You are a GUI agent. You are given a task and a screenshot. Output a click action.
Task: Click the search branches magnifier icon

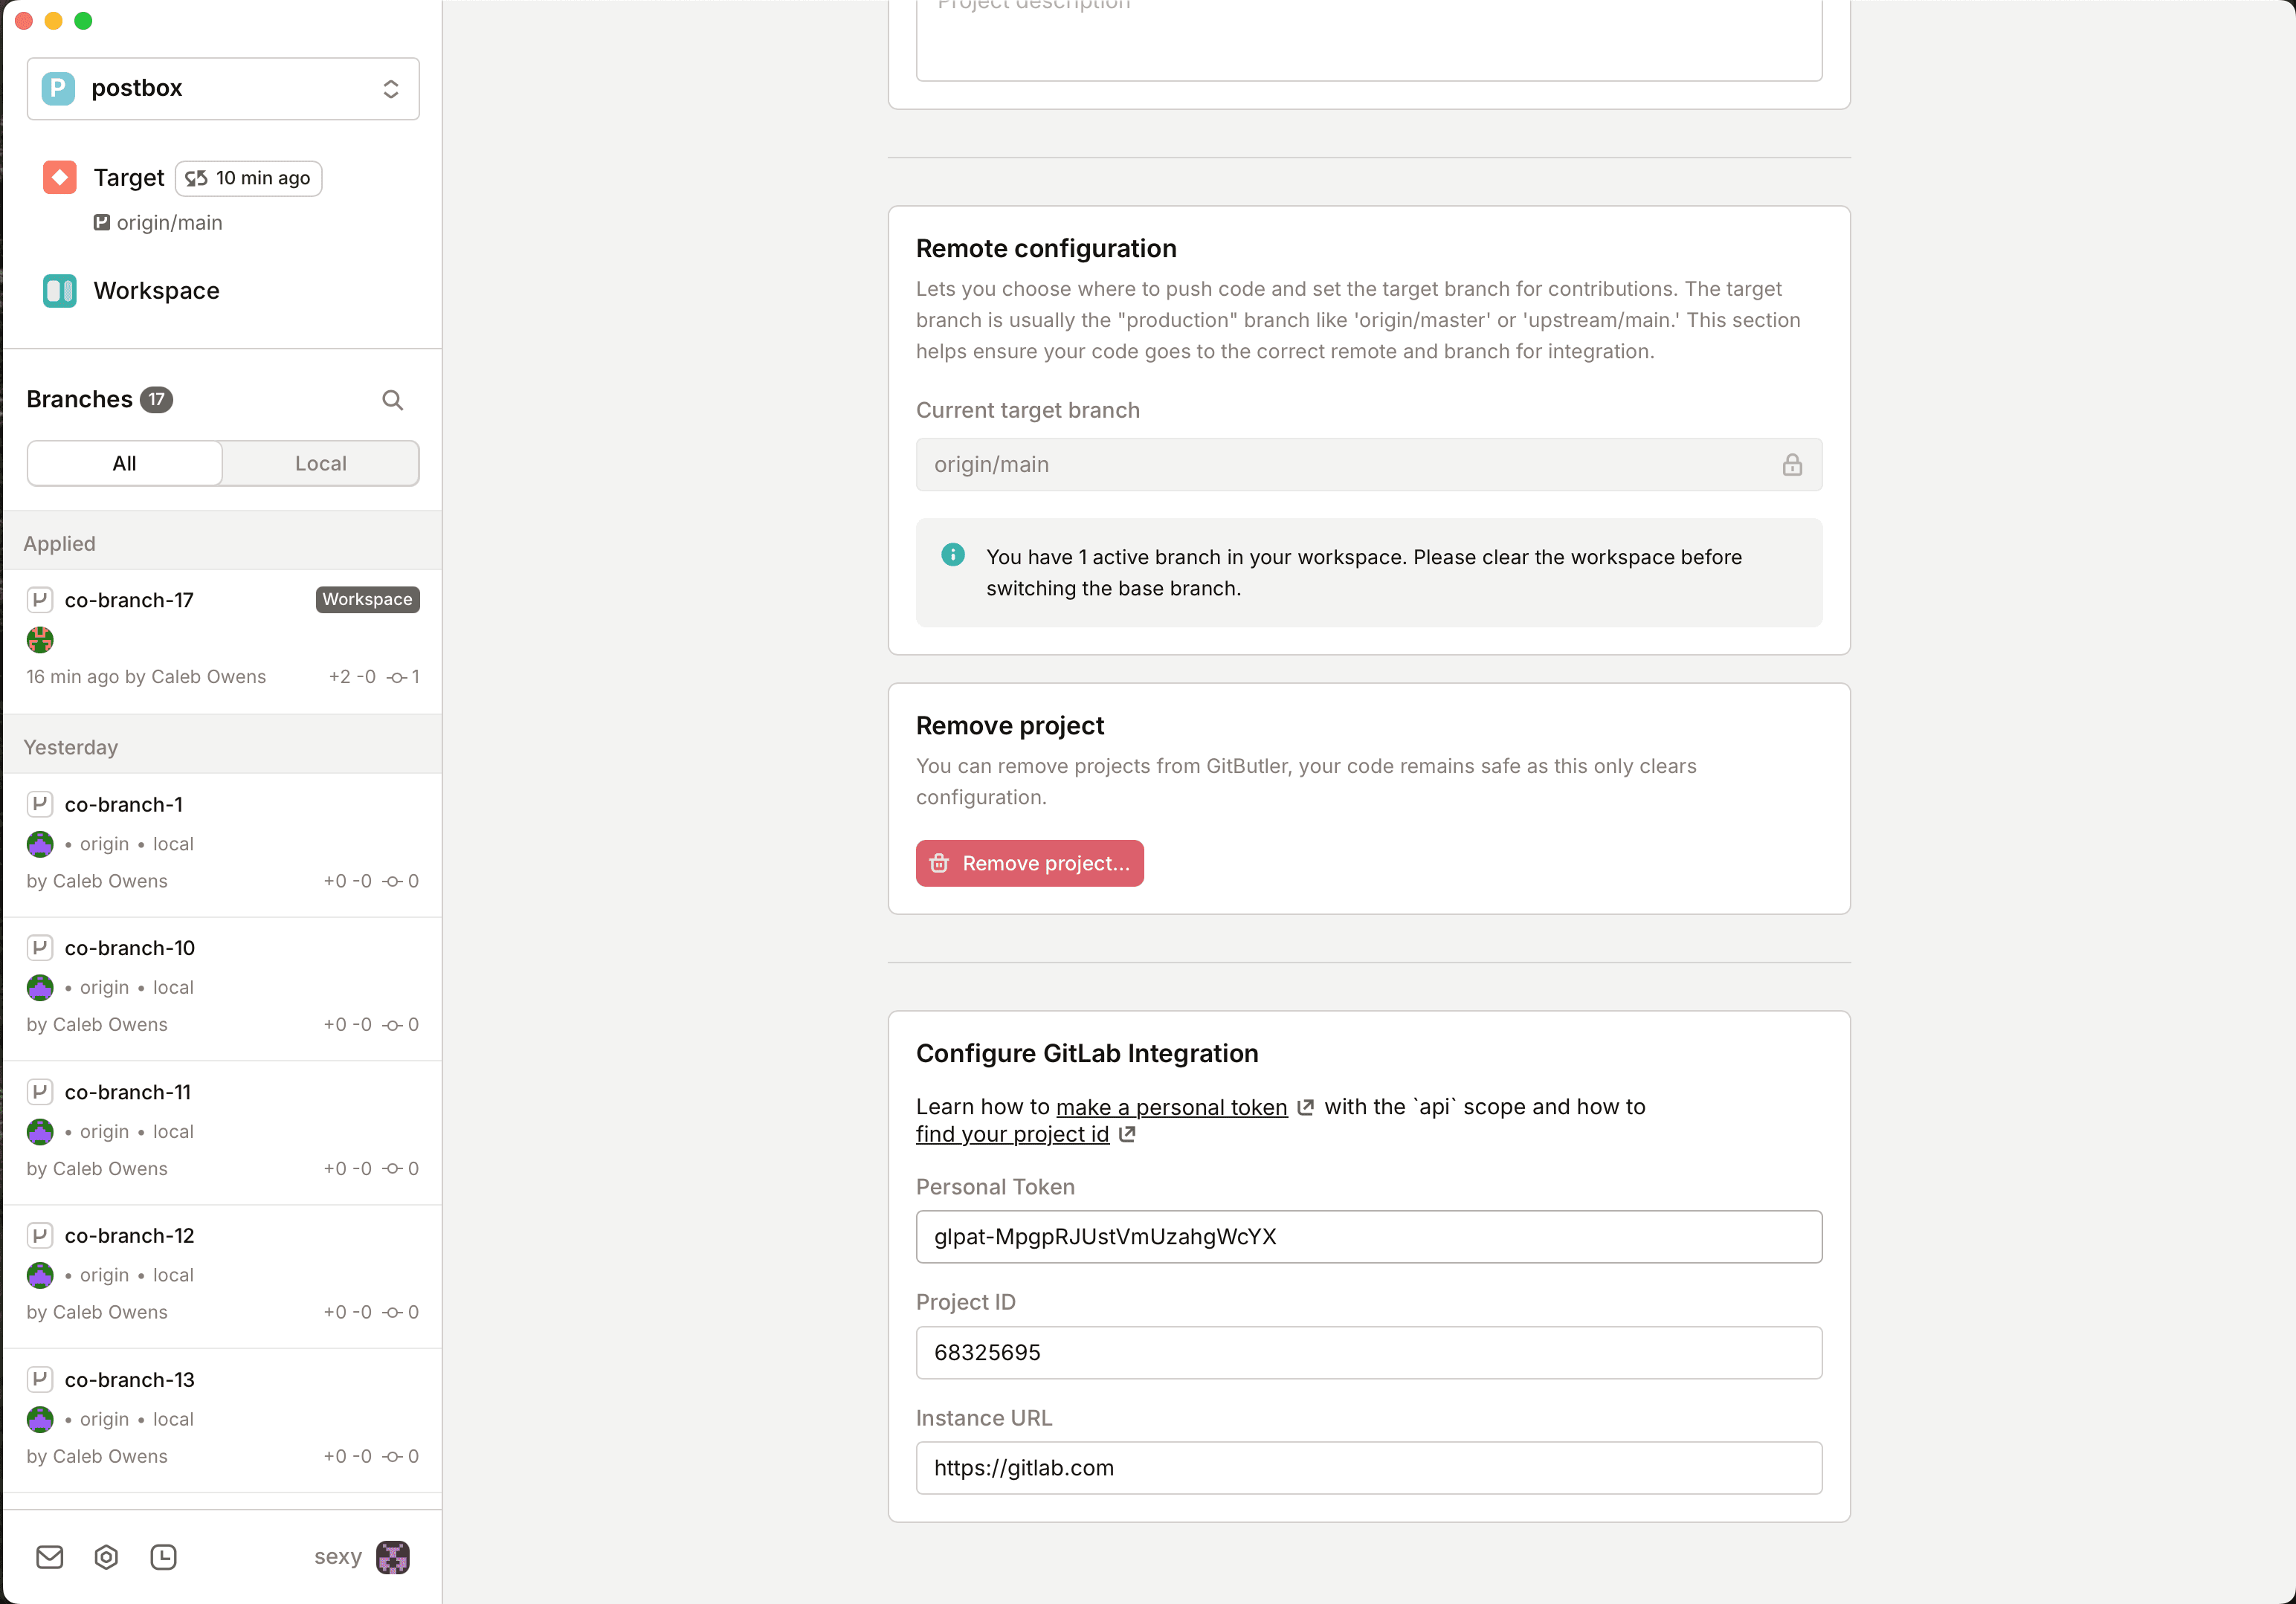tap(392, 400)
